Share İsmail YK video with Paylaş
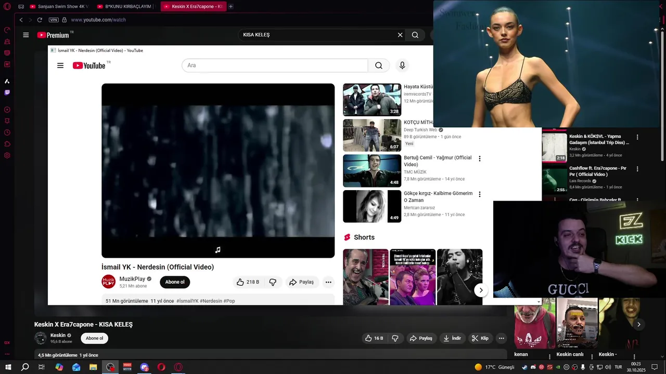The width and height of the screenshot is (666, 374). (301, 282)
